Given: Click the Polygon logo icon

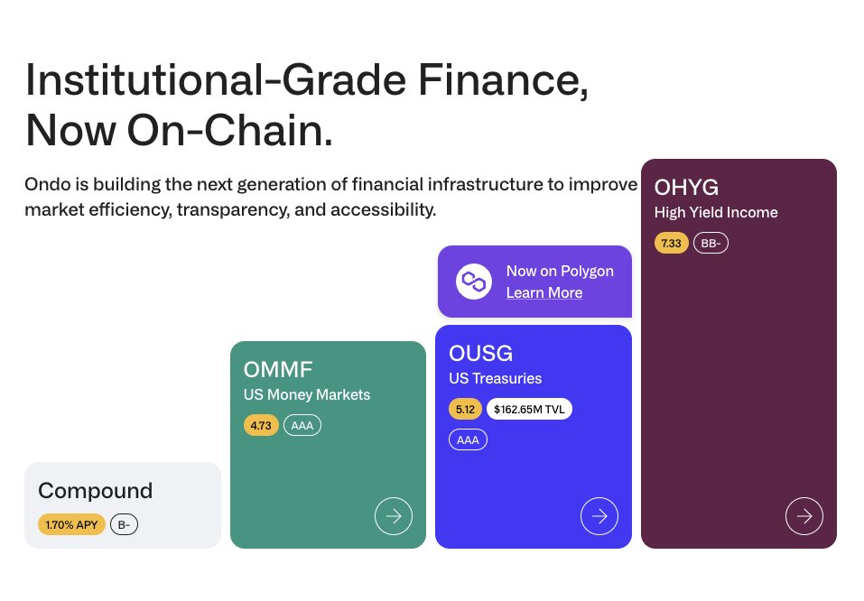Looking at the screenshot, I should coord(472,282).
